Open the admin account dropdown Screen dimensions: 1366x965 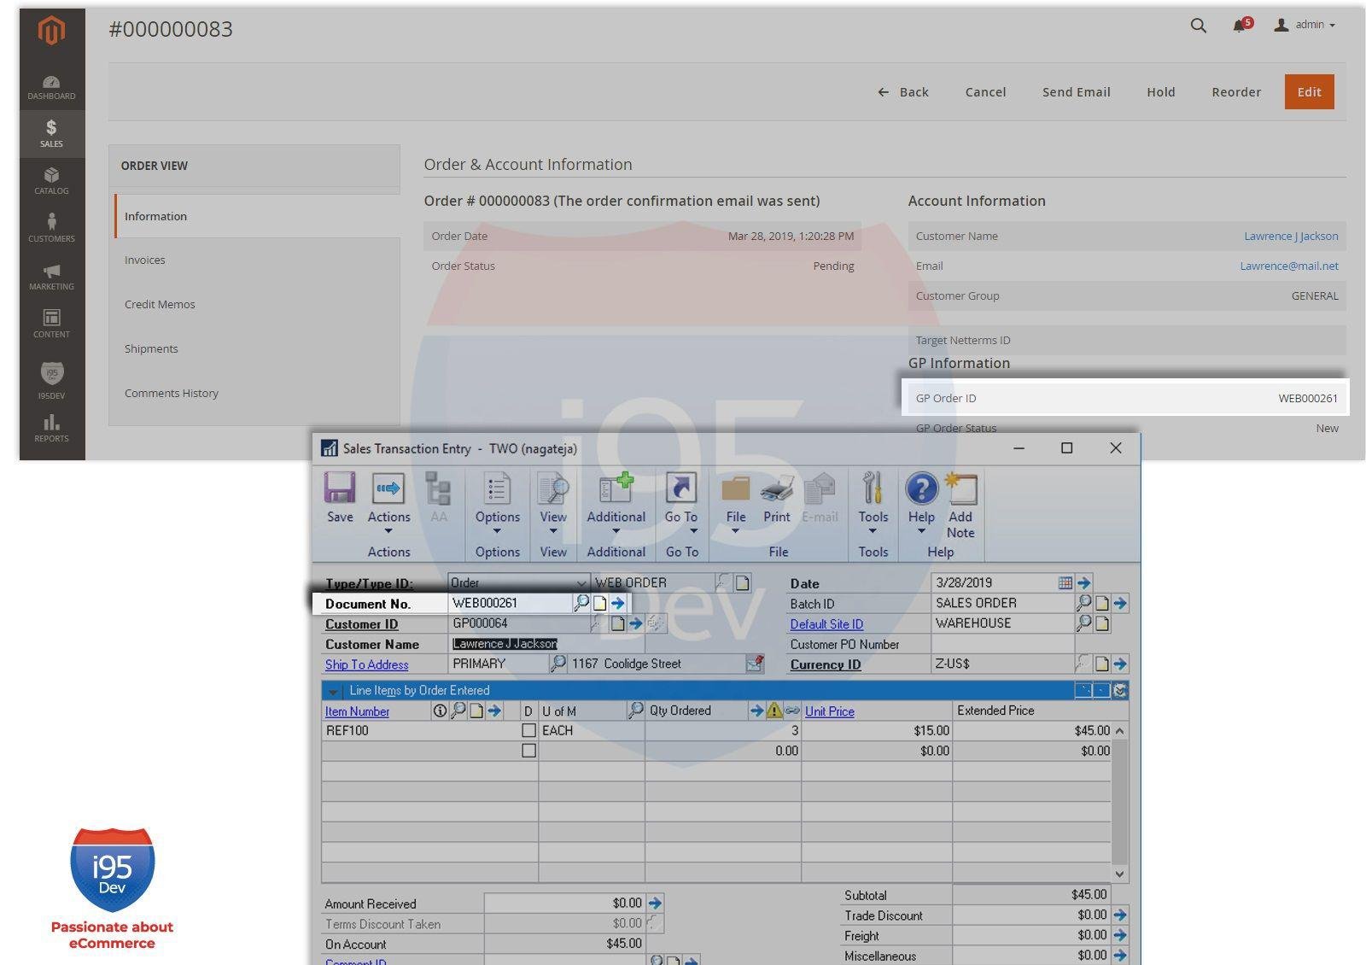click(1306, 25)
